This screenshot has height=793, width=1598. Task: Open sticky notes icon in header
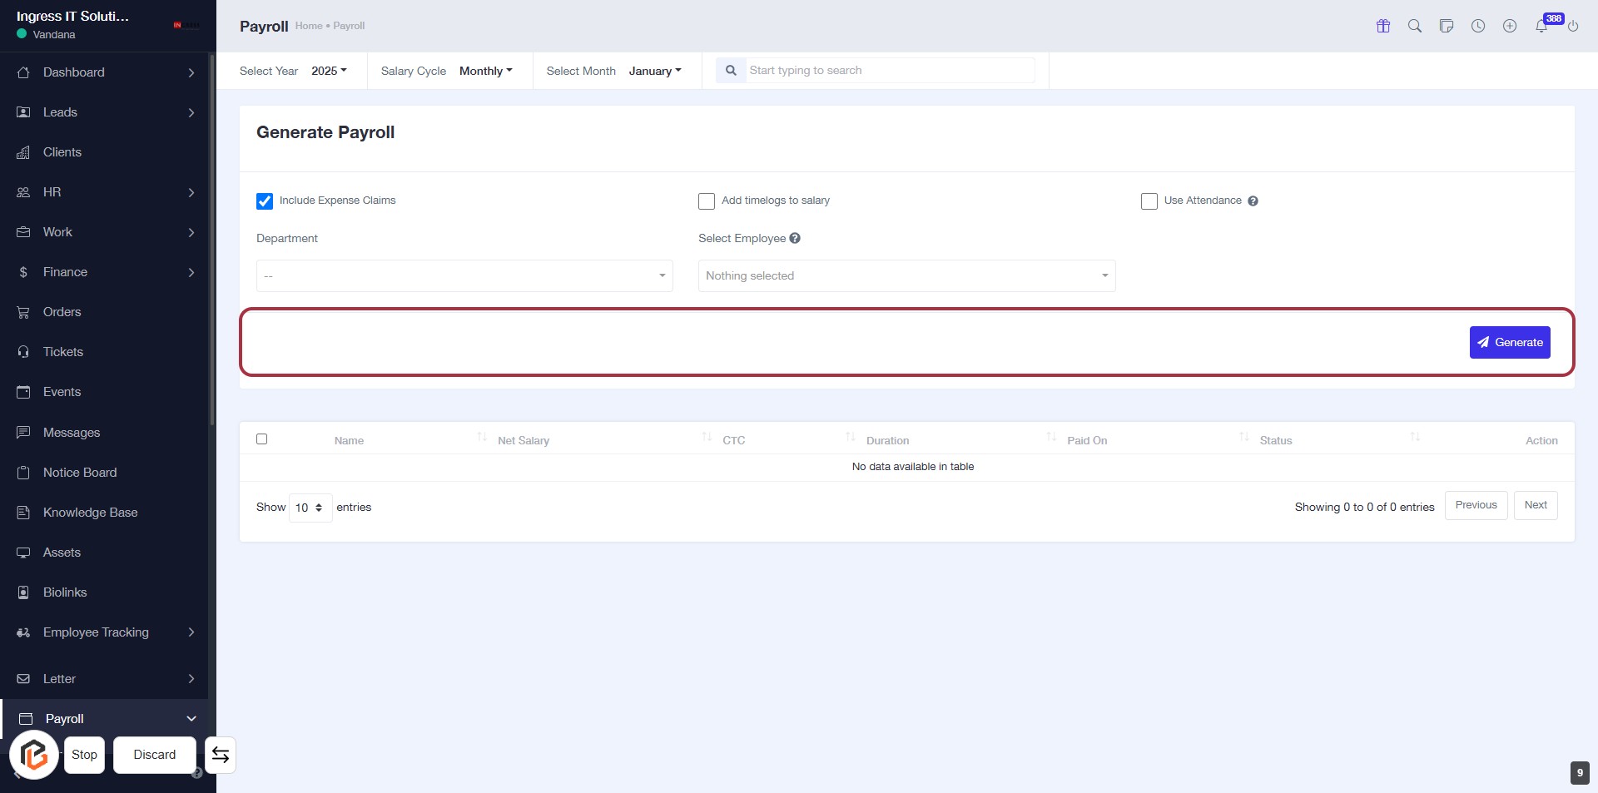1447,26
